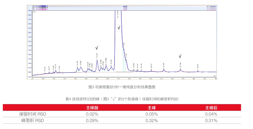Click the peak 25 marker near 24.3 minutes
This screenshot has width=253, height=129.
tap(198, 68)
